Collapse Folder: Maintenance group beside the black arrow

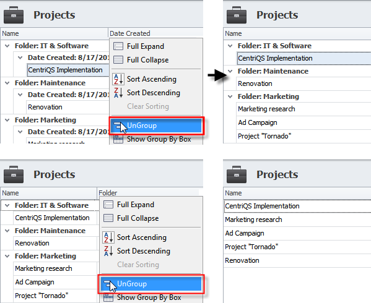230,71
